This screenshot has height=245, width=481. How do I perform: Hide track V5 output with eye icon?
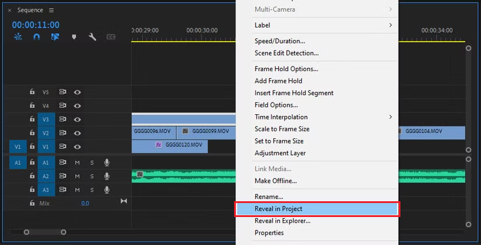[77, 92]
